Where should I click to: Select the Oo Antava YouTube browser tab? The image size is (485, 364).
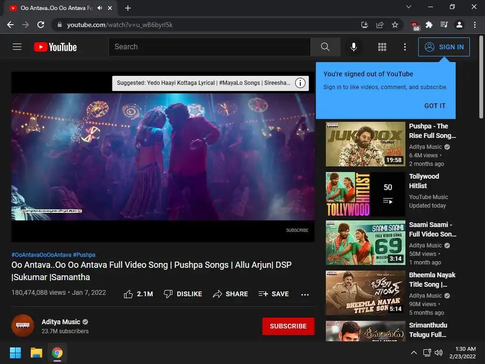(61, 8)
